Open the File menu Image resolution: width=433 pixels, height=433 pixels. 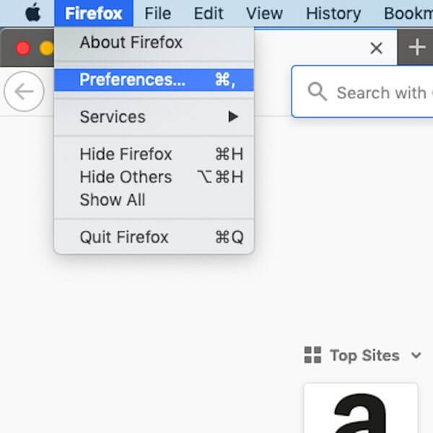[157, 13]
